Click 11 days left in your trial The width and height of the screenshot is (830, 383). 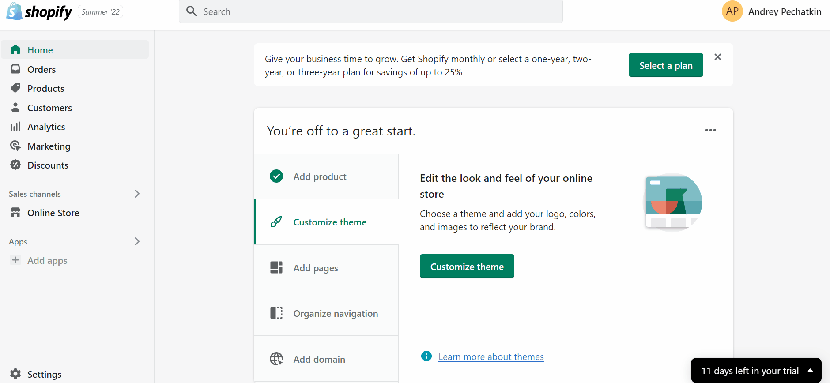(x=750, y=371)
